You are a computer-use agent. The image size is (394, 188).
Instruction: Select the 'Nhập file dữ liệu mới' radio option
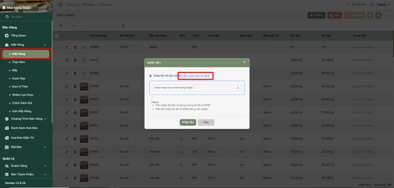pos(151,76)
